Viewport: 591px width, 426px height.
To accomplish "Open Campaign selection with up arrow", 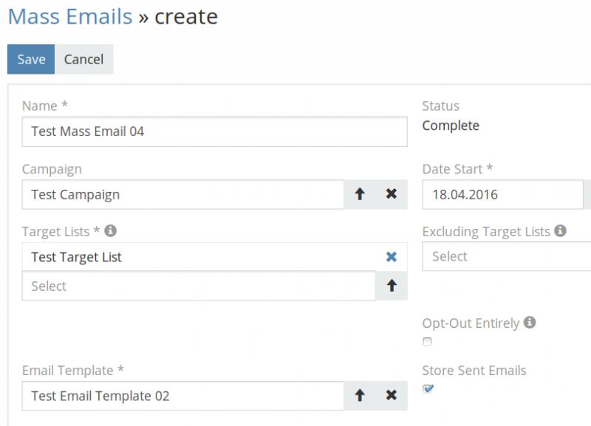I will click(360, 194).
